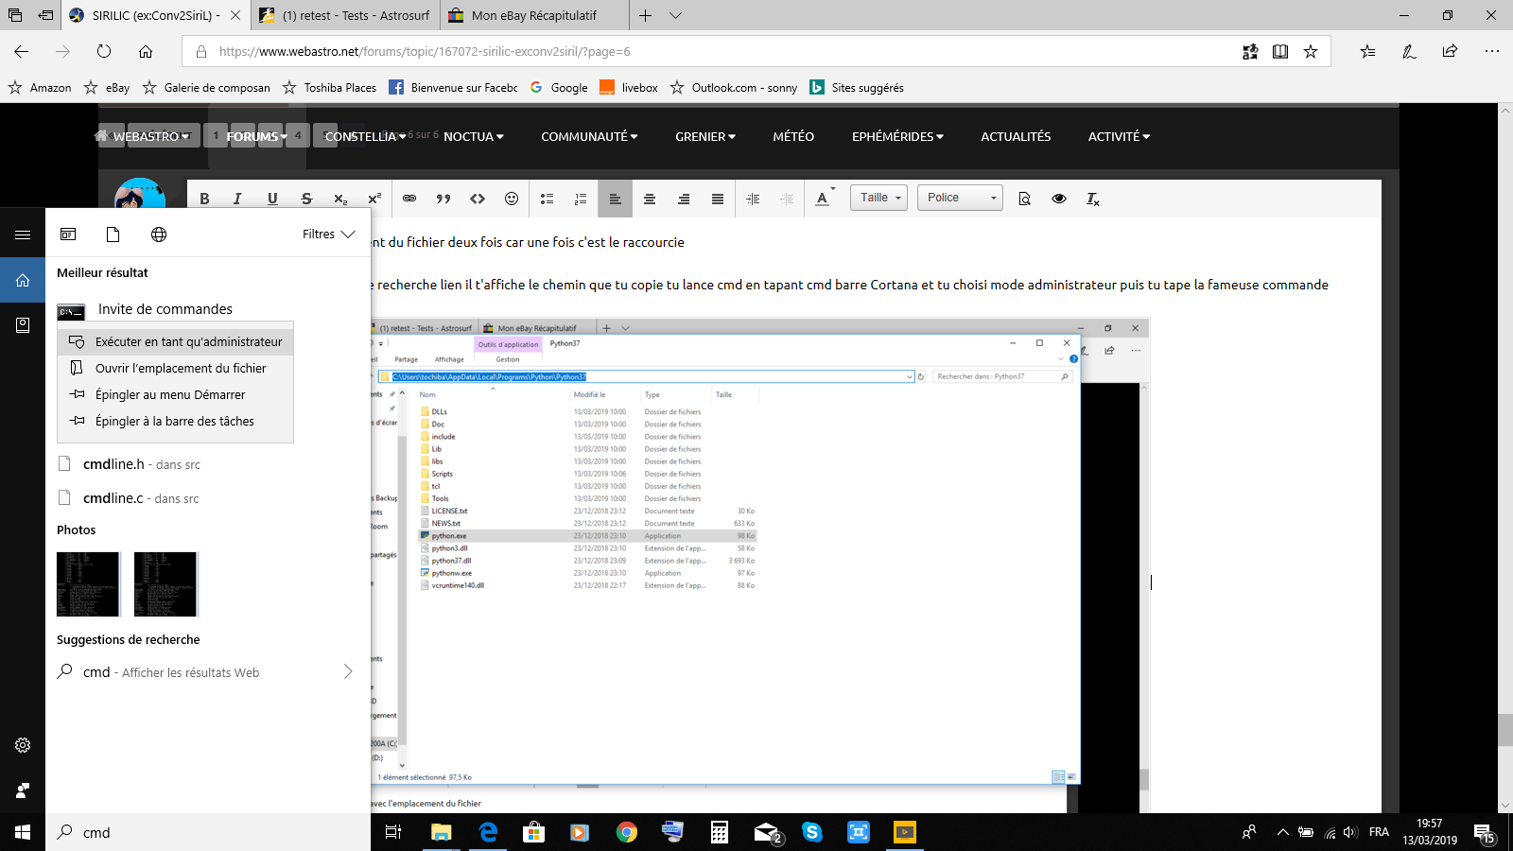Expand the COMMUNAUTÉ navigation menu
Viewport: 1513px width, 851px height.
589,136
